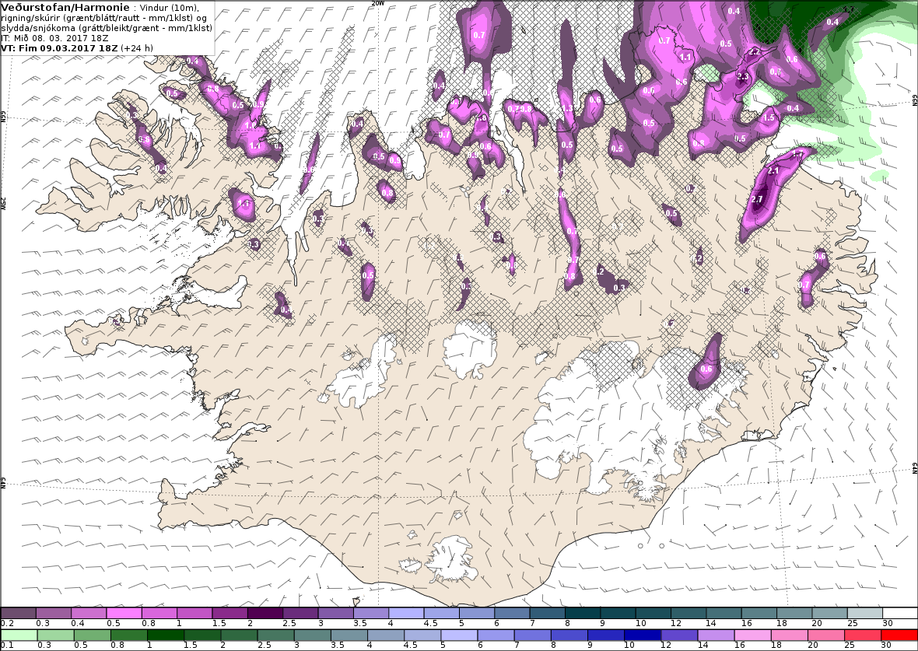918x651 pixels.
Task: Select upper legend swatch starting at 1.5
Action: coord(230,614)
